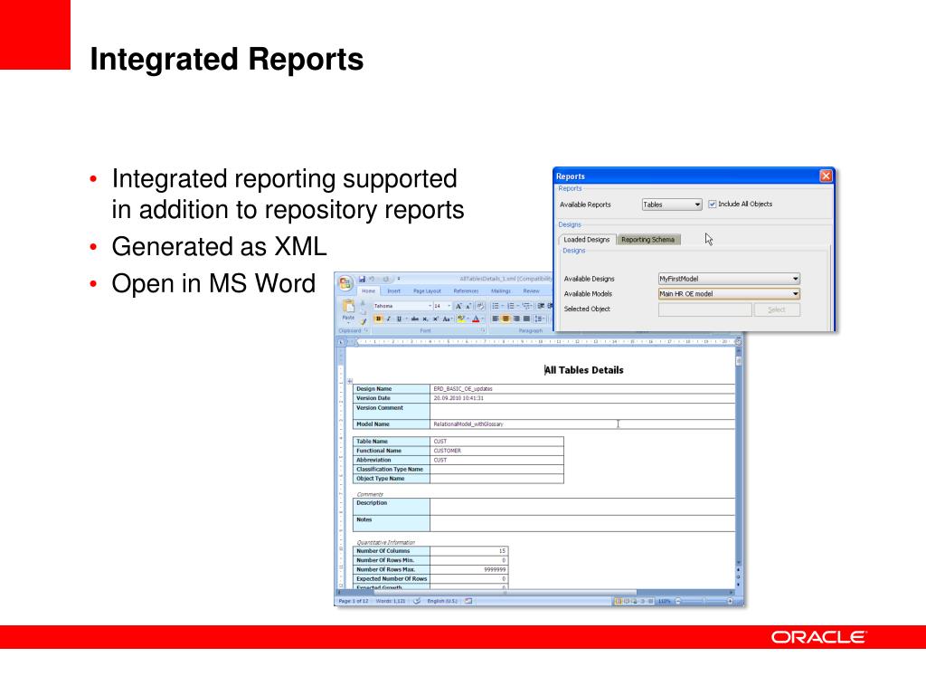The image size is (926, 695).
Task: Click the align text left icon
Action: point(496,319)
